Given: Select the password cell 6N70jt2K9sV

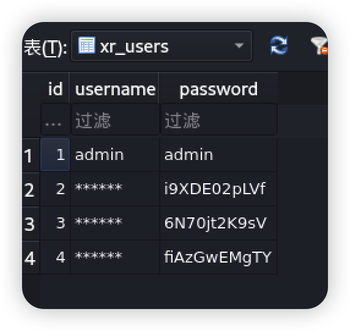Looking at the screenshot, I should pyautogui.click(x=218, y=223).
